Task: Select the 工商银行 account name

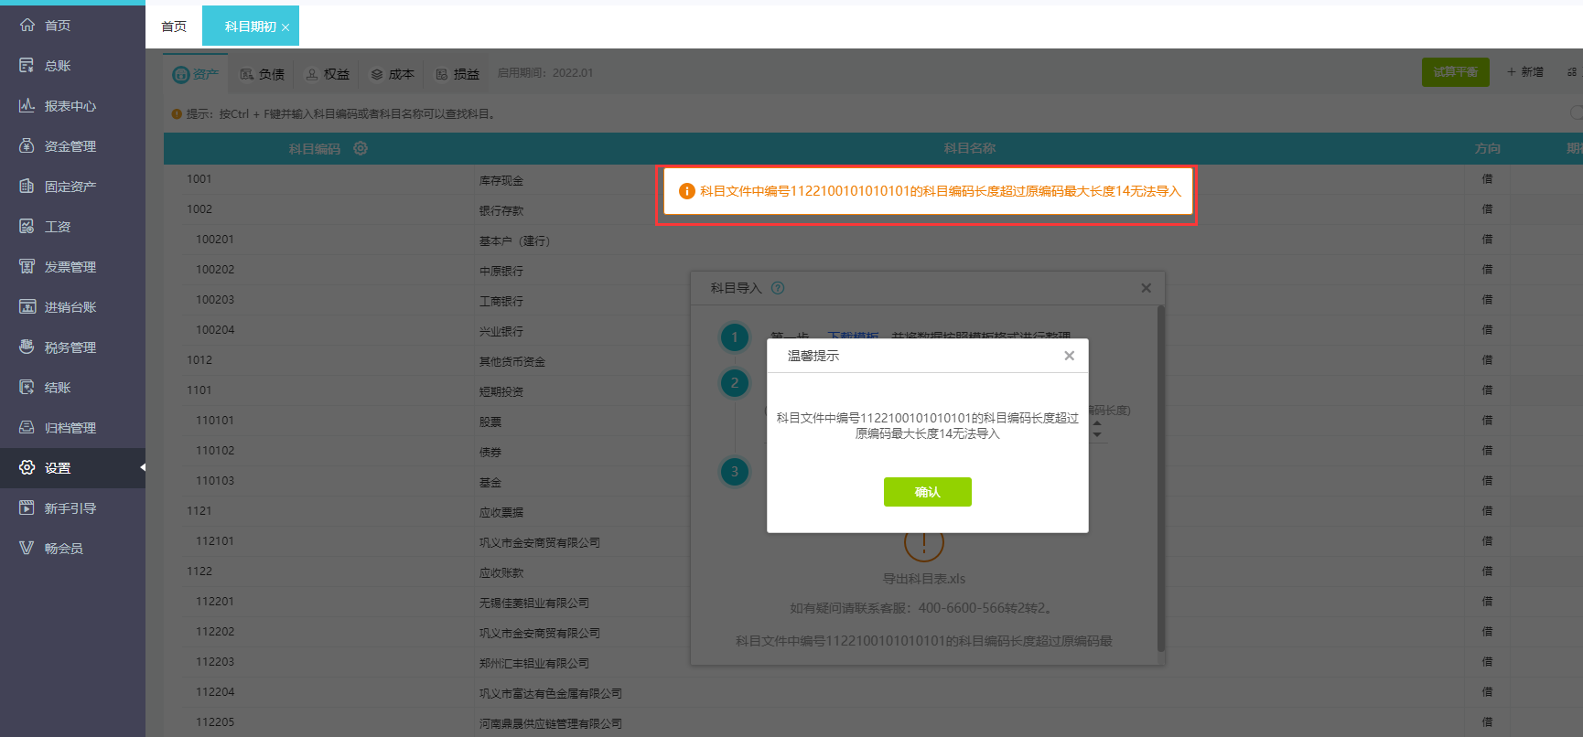Action: [x=501, y=302]
